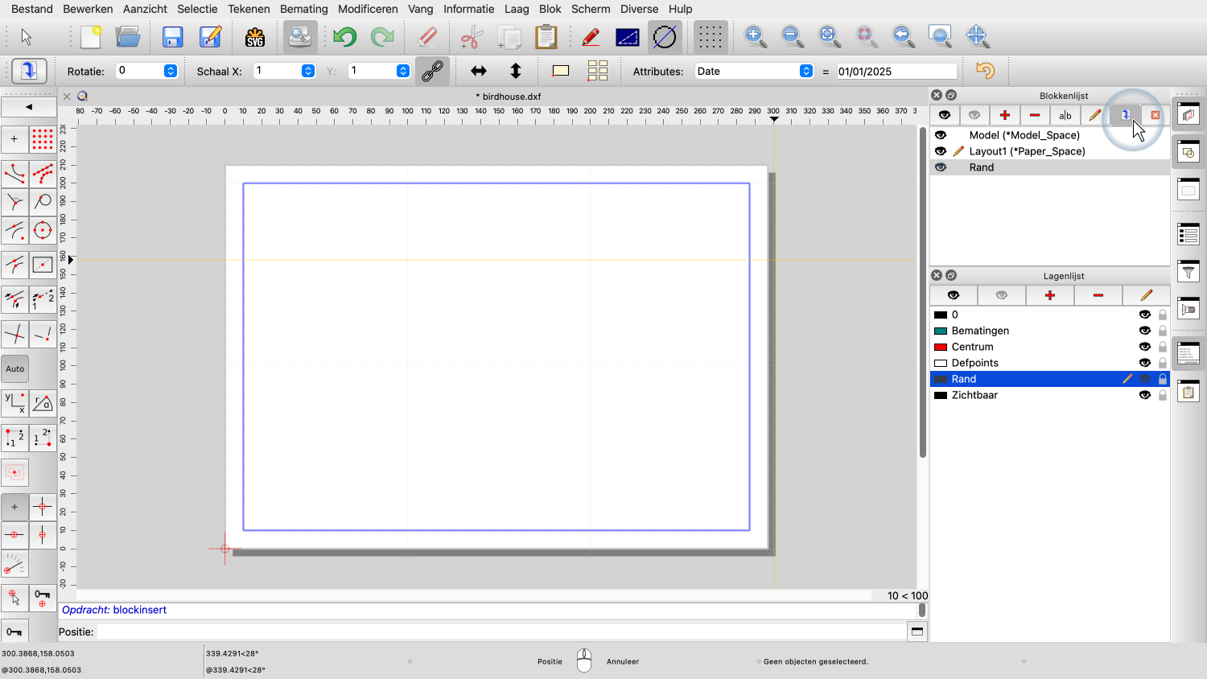Viewport: 1207px width, 679px height.
Task: Click the Save drawing icon
Action: tap(172, 37)
